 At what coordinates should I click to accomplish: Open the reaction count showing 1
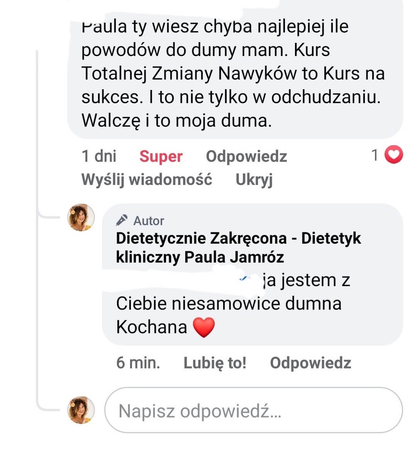click(x=375, y=155)
